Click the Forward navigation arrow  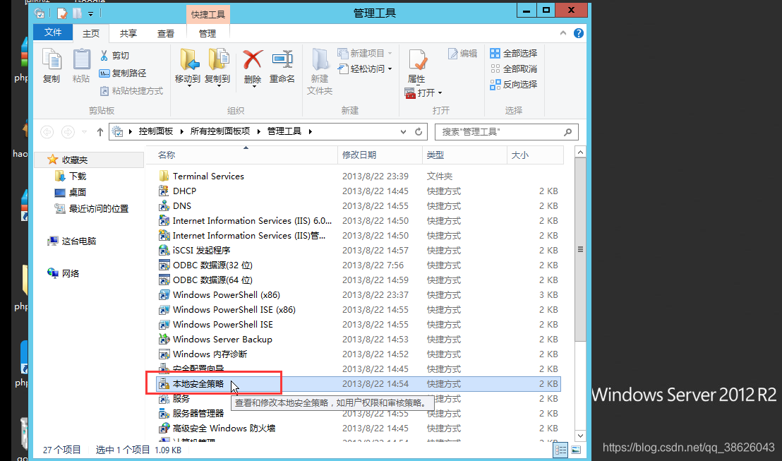68,132
